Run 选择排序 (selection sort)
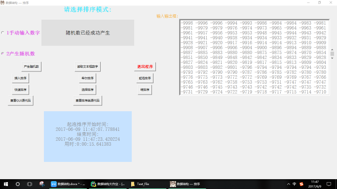 (x=87, y=90)
